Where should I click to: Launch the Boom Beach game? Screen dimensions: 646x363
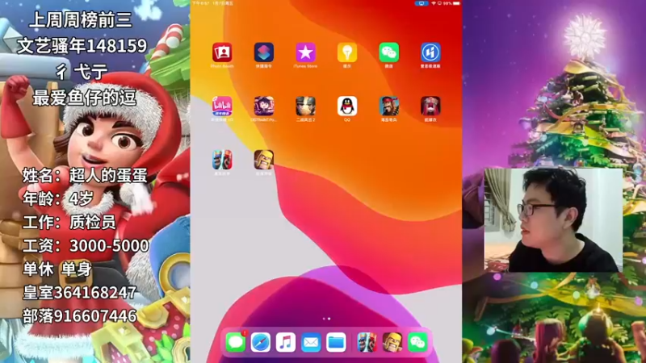389,106
